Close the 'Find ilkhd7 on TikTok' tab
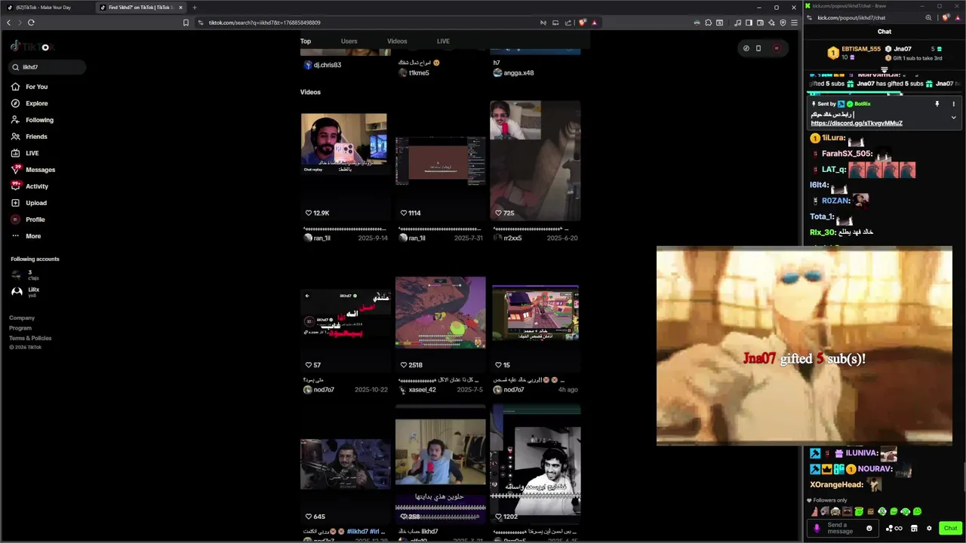 point(180,8)
